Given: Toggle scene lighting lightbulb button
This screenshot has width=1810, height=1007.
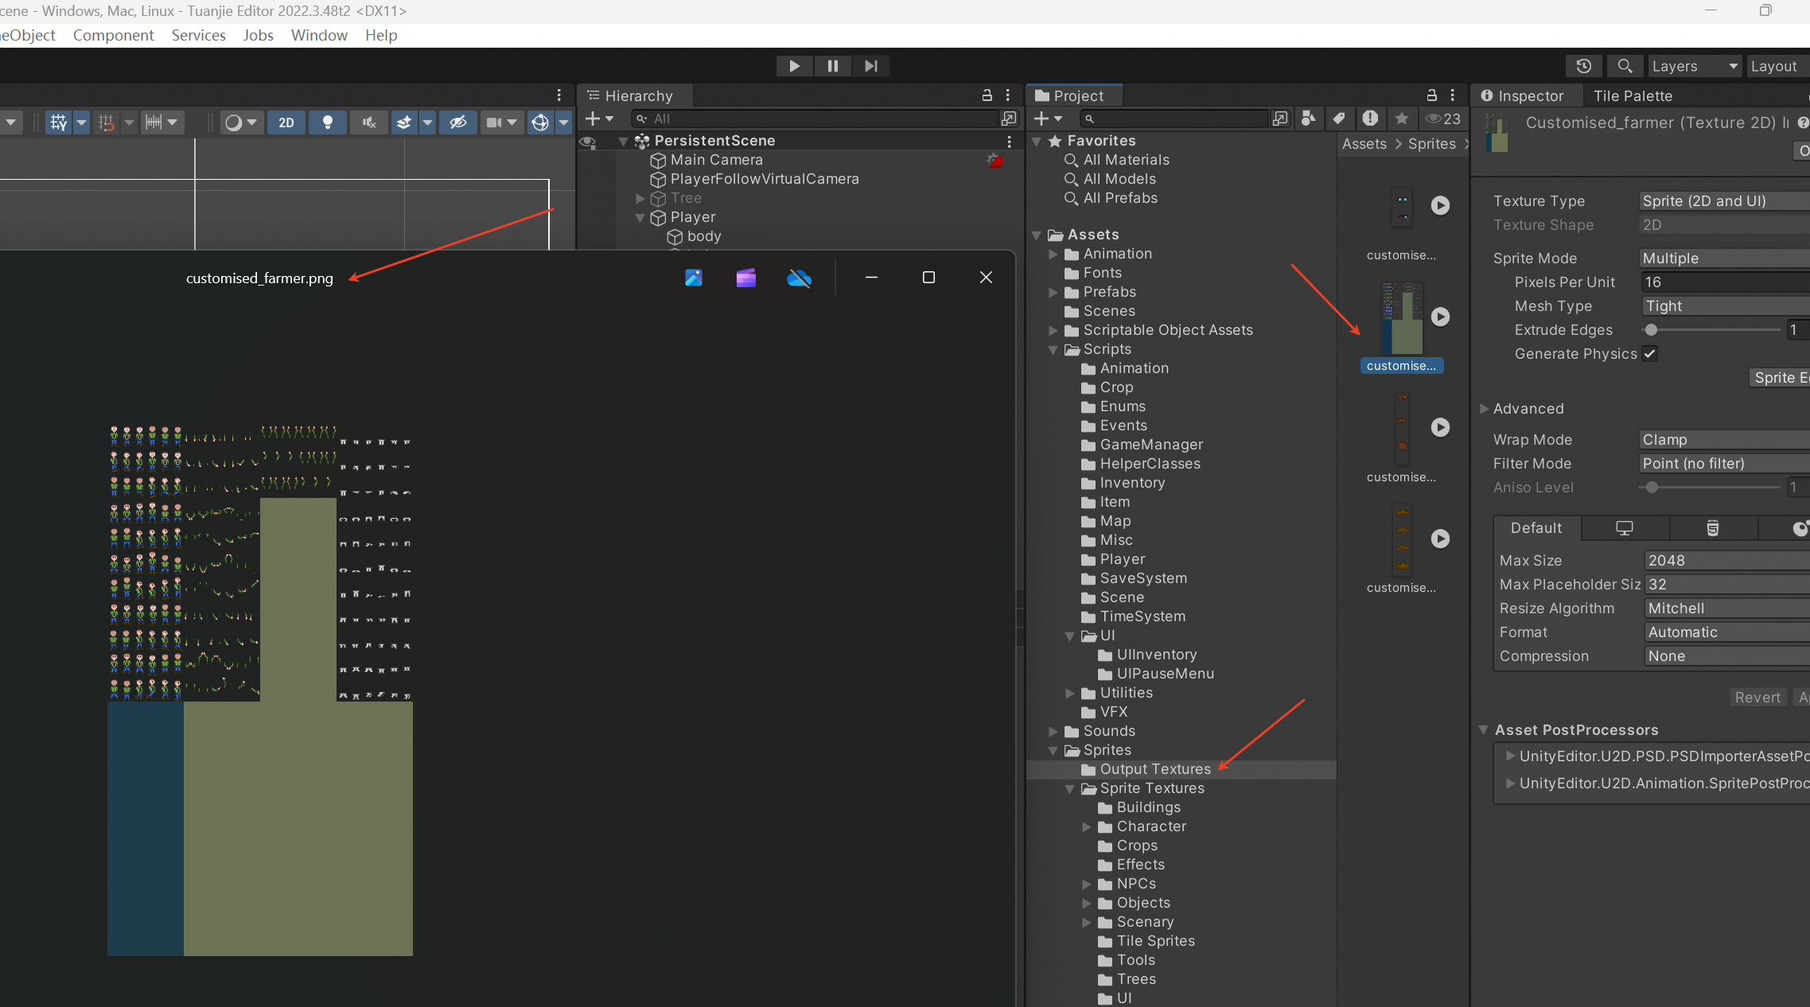Looking at the screenshot, I should 327,122.
